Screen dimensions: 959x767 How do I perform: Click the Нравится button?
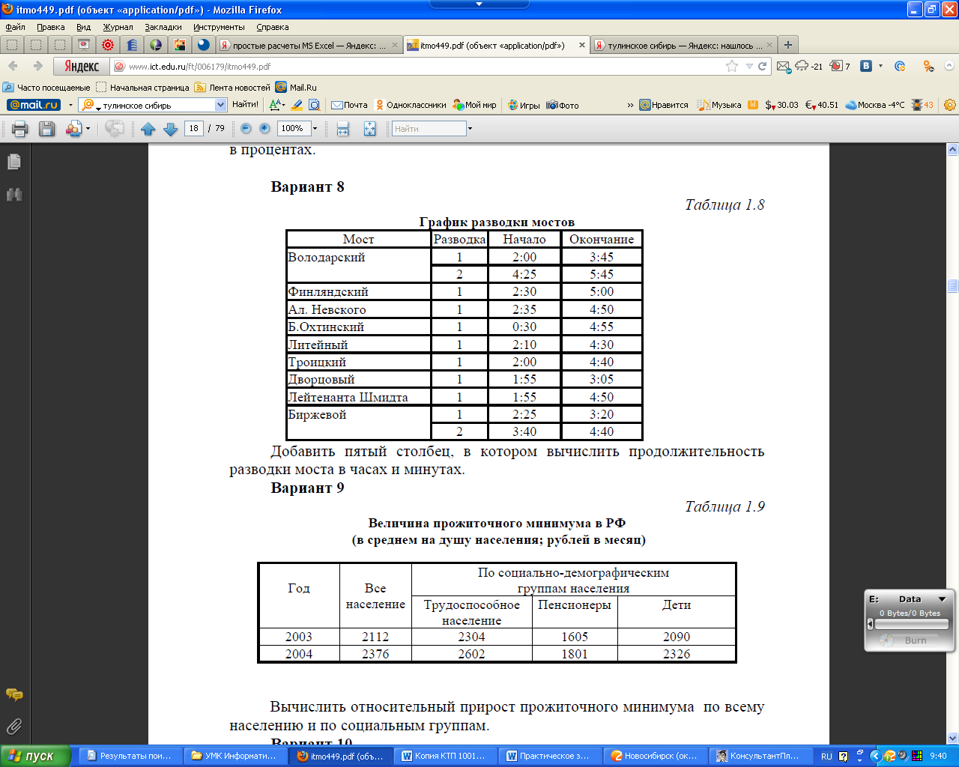point(664,105)
